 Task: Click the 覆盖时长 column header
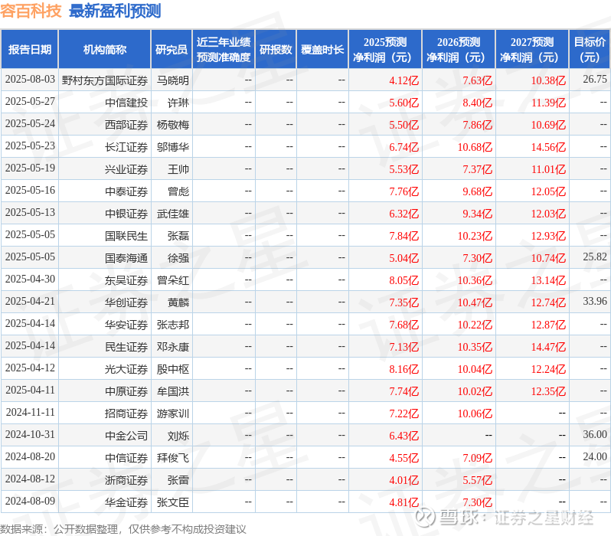(322, 50)
